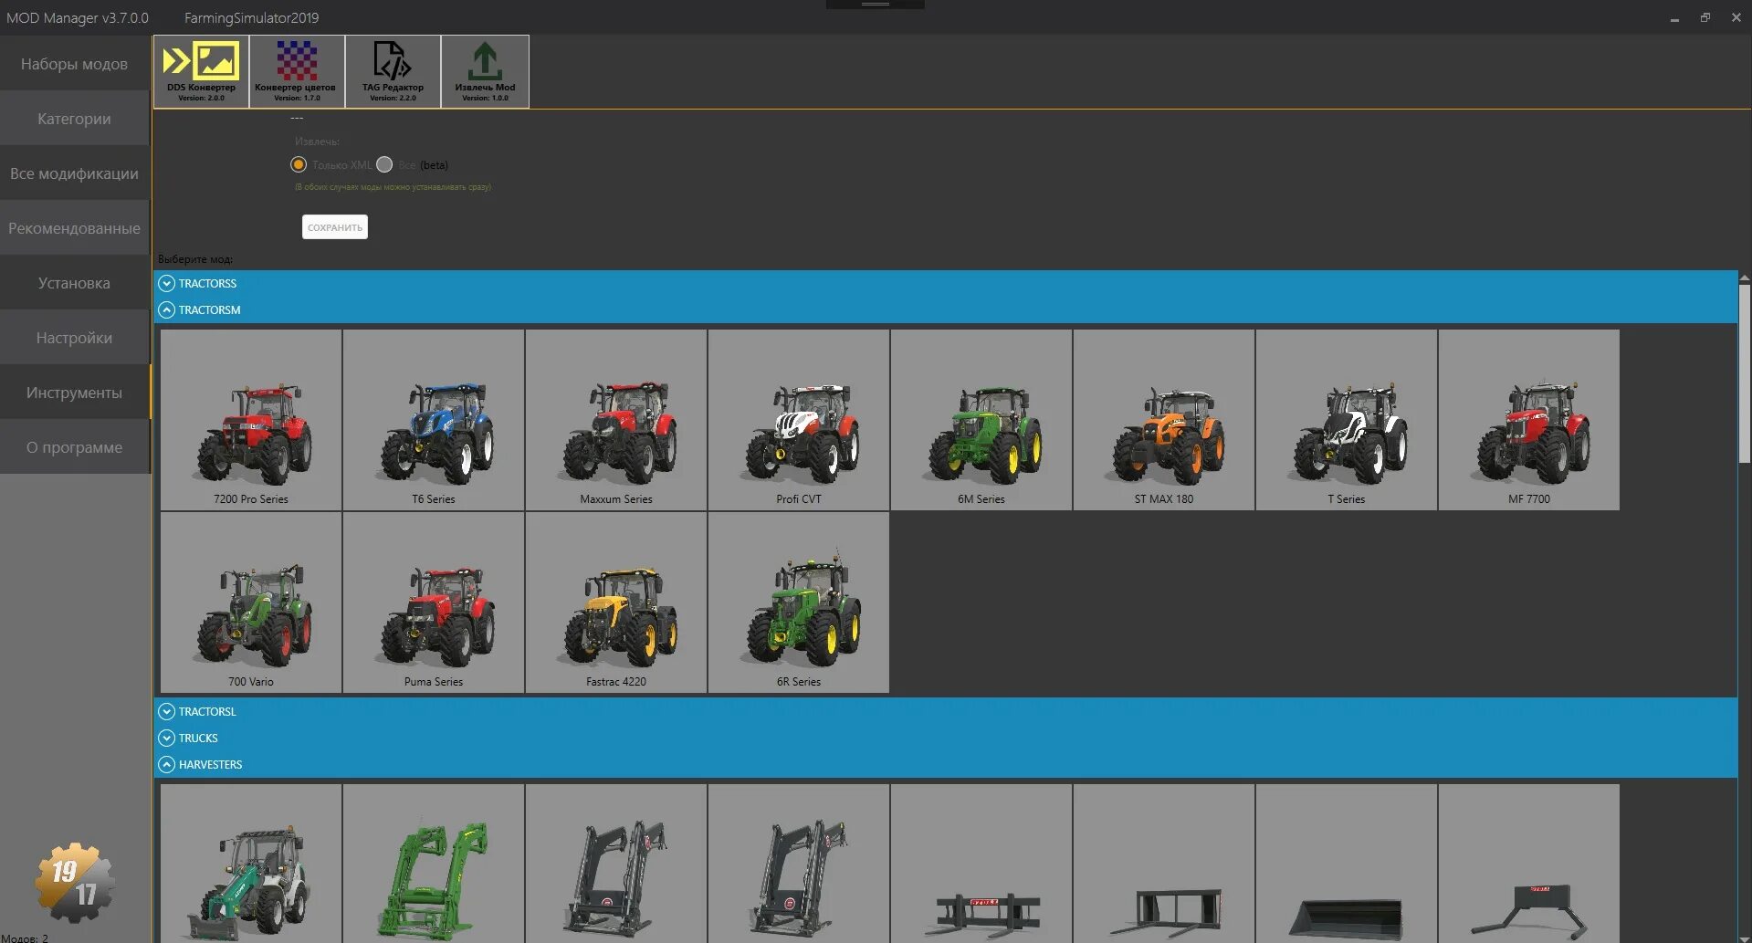Choose the Maxxum Series tractor mod
The image size is (1752, 943).
coord(616,420)
